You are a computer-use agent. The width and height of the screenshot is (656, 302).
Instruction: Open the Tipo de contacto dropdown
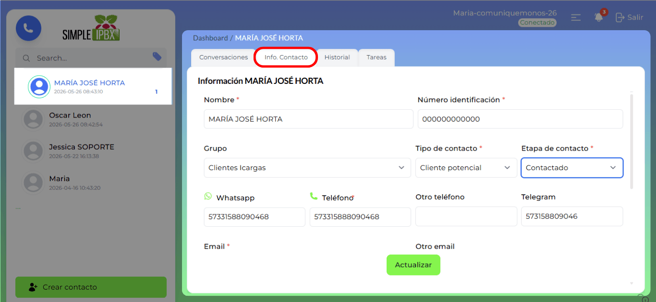[x=466, y=168]
